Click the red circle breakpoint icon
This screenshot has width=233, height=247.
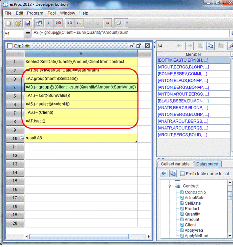pos(107,23)
